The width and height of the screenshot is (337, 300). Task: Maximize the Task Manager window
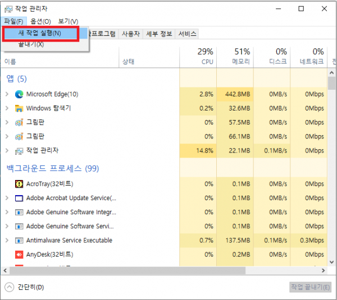tap(301, 9)
